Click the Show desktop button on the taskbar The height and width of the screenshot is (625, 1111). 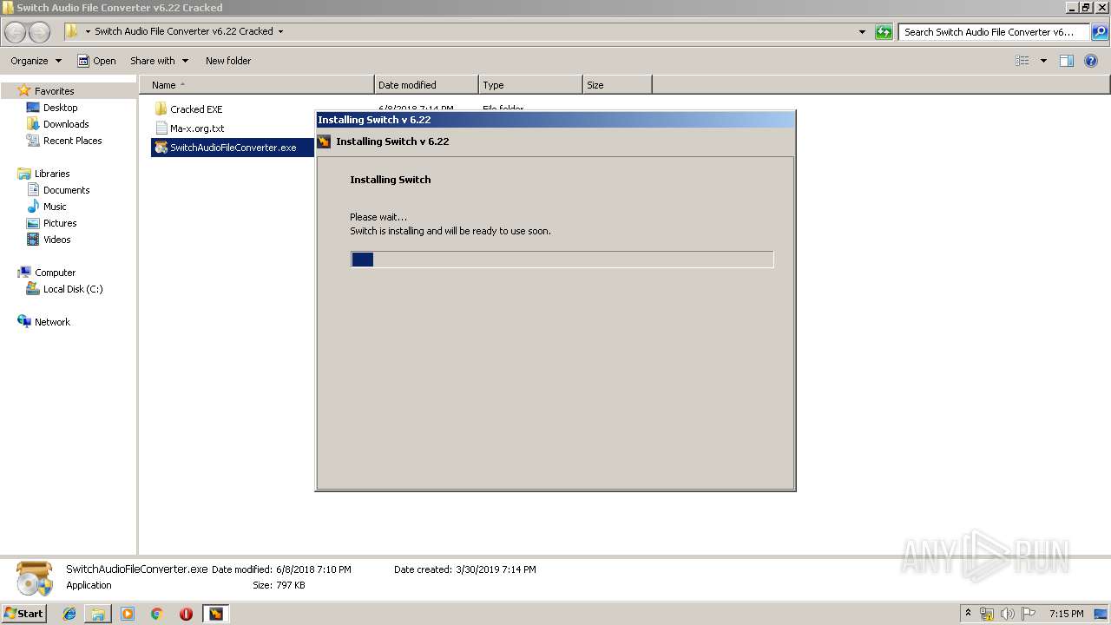click(1101, 614)
